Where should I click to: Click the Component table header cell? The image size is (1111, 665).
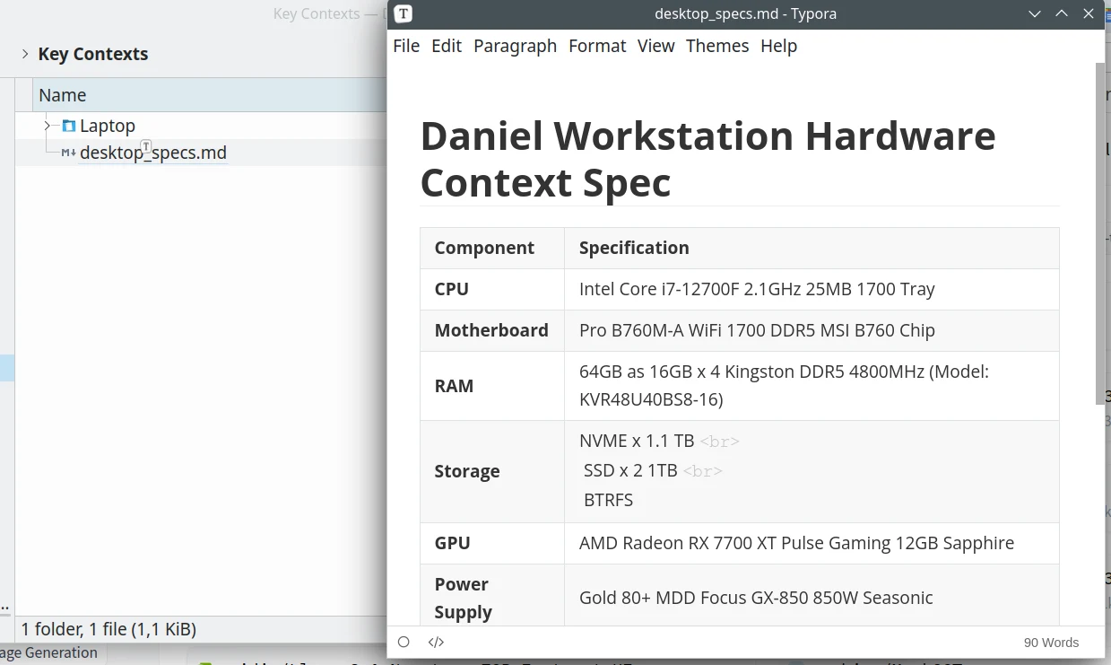[x=492, y=249]
